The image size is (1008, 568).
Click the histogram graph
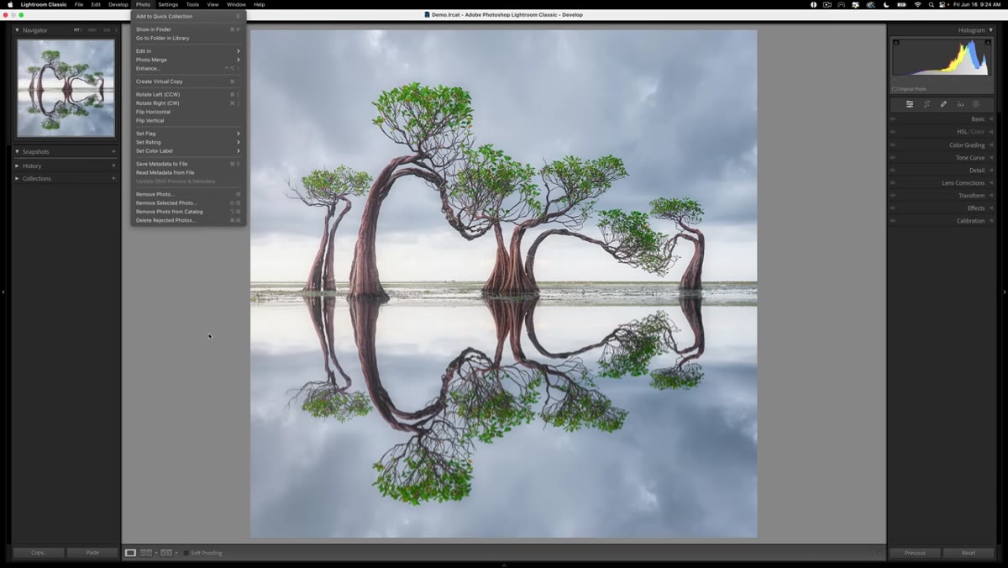pos(941,59)
